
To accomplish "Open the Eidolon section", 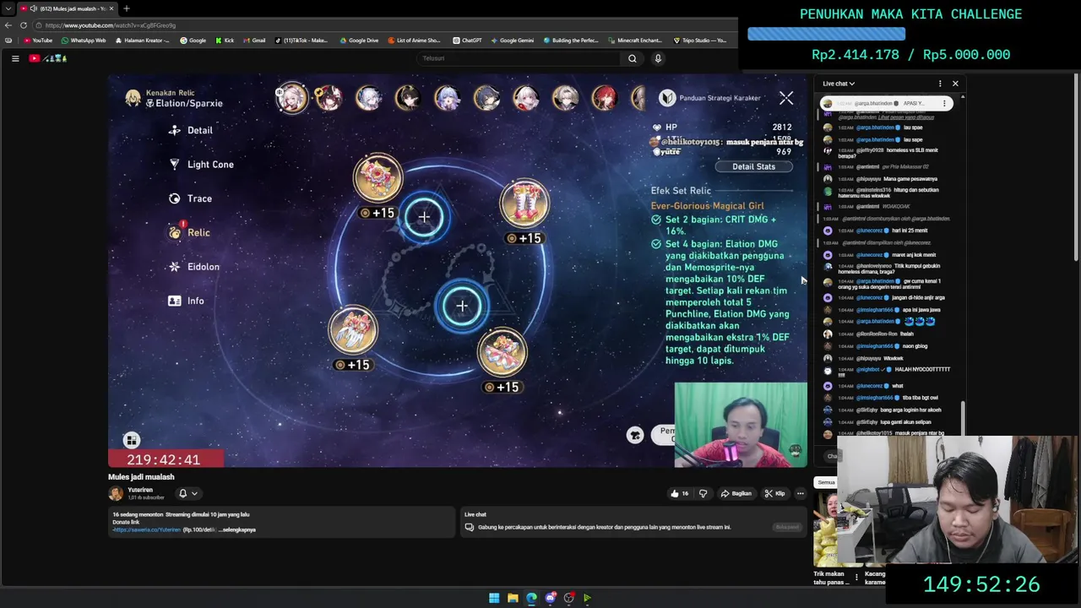I will coord(194,267).
